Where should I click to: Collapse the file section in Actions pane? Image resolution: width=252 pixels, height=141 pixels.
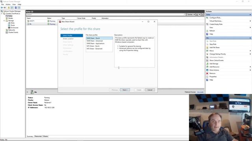point(250,38)
